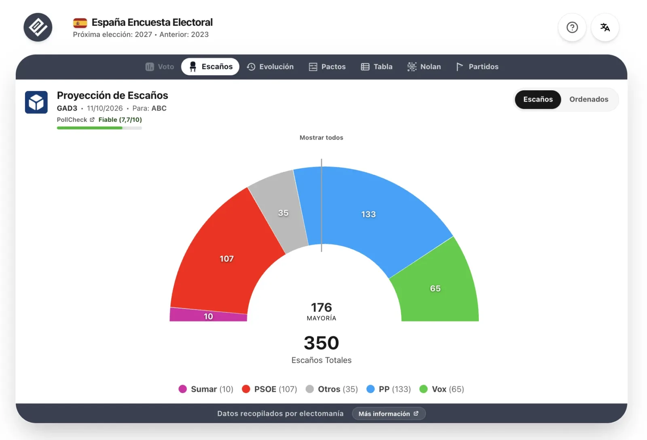Open the Tabla tab
Image resolution: width=647 pixels, height=440 pixels.
[376, 67]
